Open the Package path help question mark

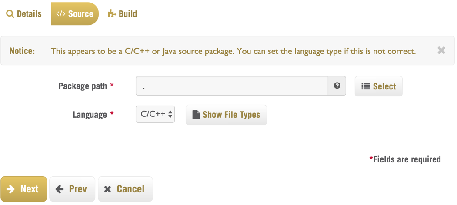pos(337,86)
